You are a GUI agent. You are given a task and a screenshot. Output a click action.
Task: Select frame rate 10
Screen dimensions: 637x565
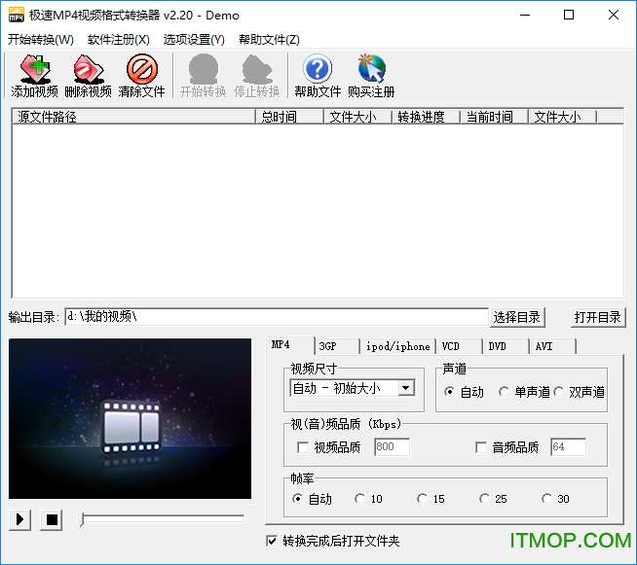coord(359,499)
